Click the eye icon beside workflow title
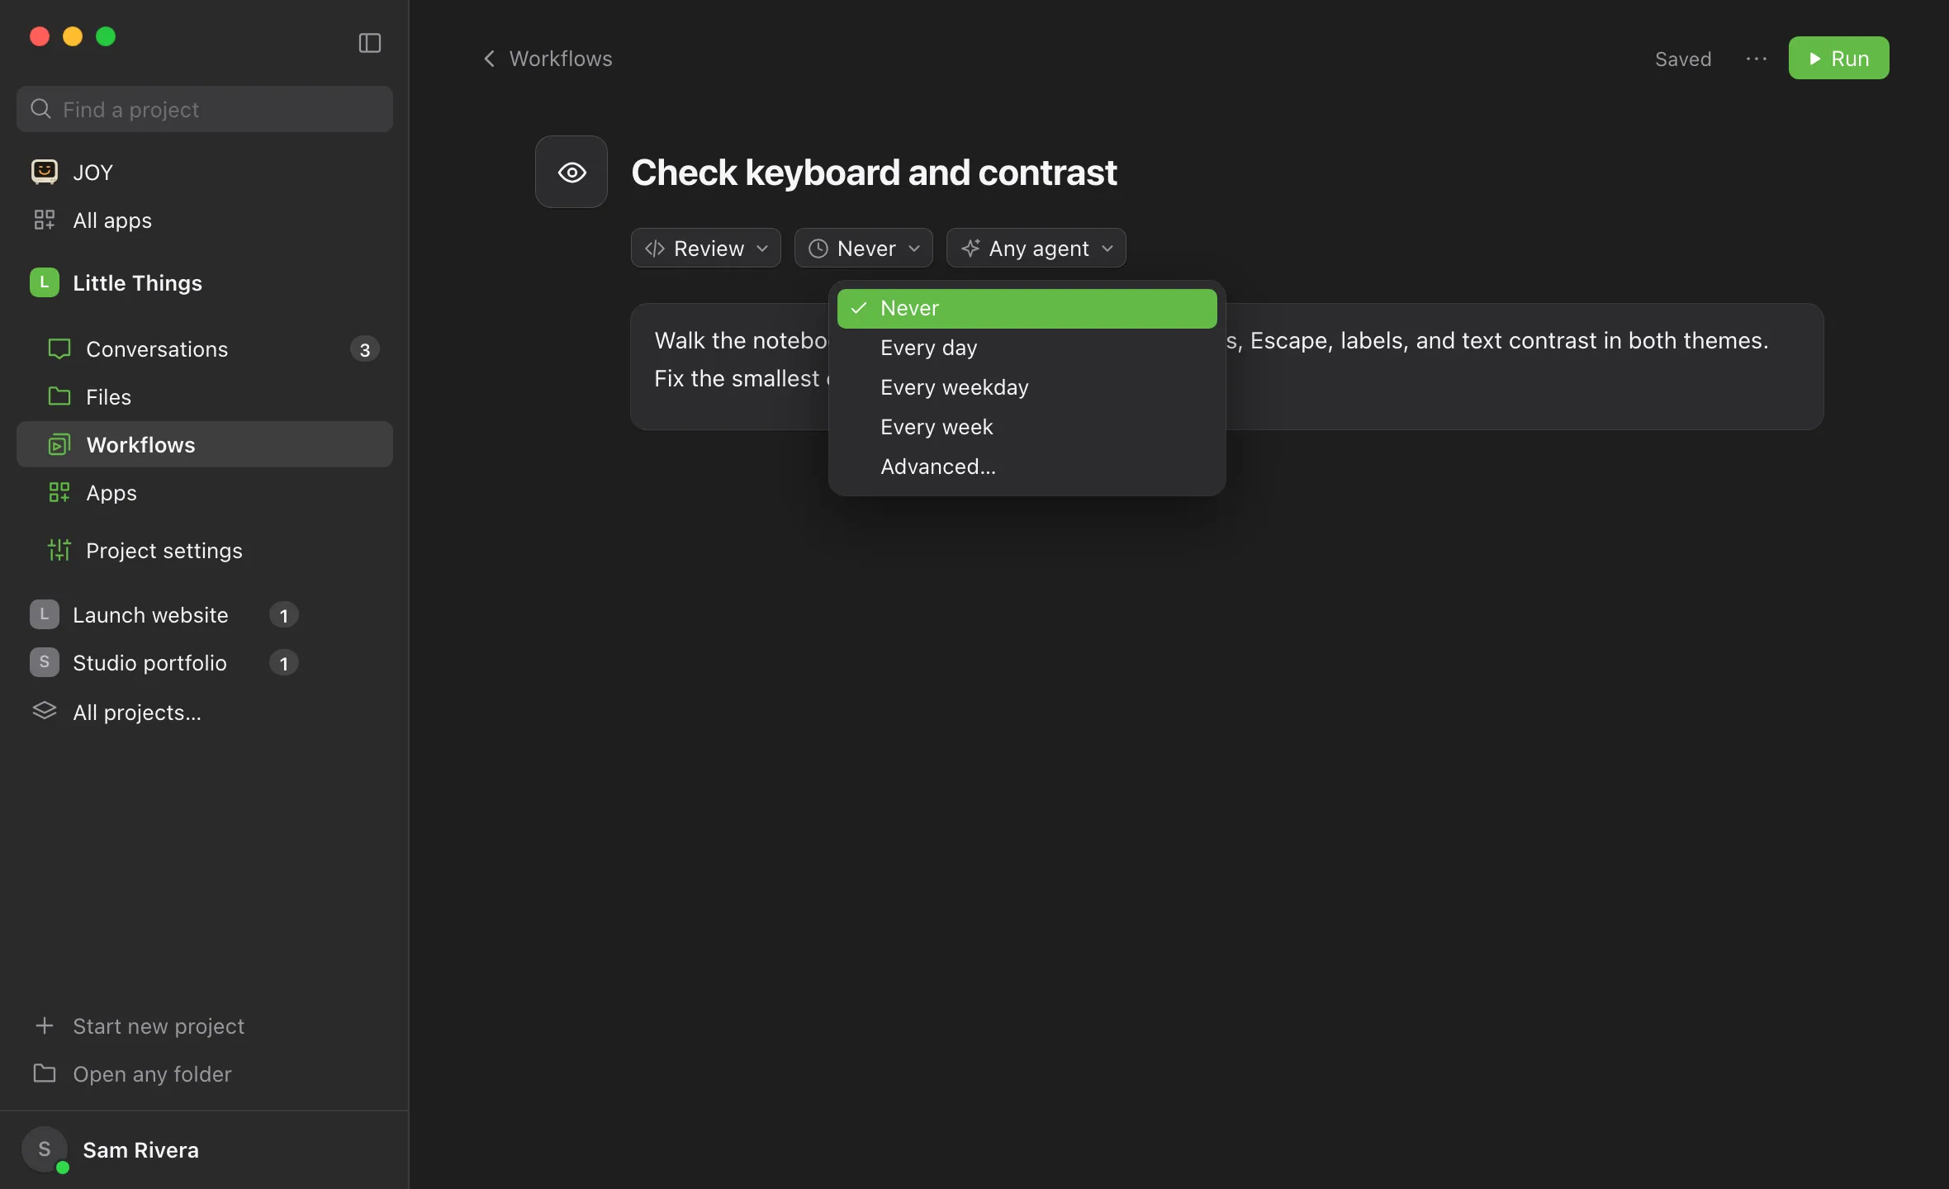1949x1189 pixels. click(571, 172)
